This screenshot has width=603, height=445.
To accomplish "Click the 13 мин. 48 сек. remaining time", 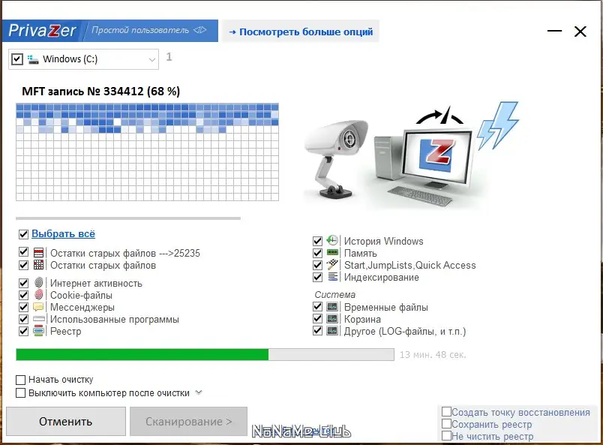I will (433, 354).
